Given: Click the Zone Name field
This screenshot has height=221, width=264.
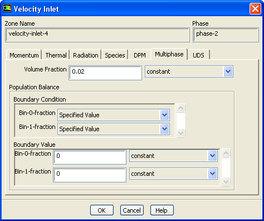Looking at the screenshot, I should tap(97, 35).
